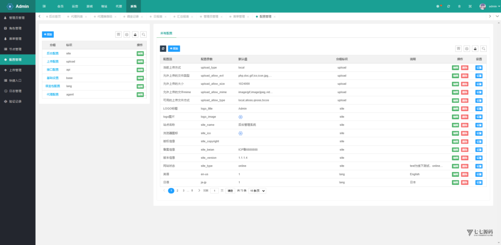Open the notification icon with red dot
Screen dimensions: 501x245
(x=438, y=6)
